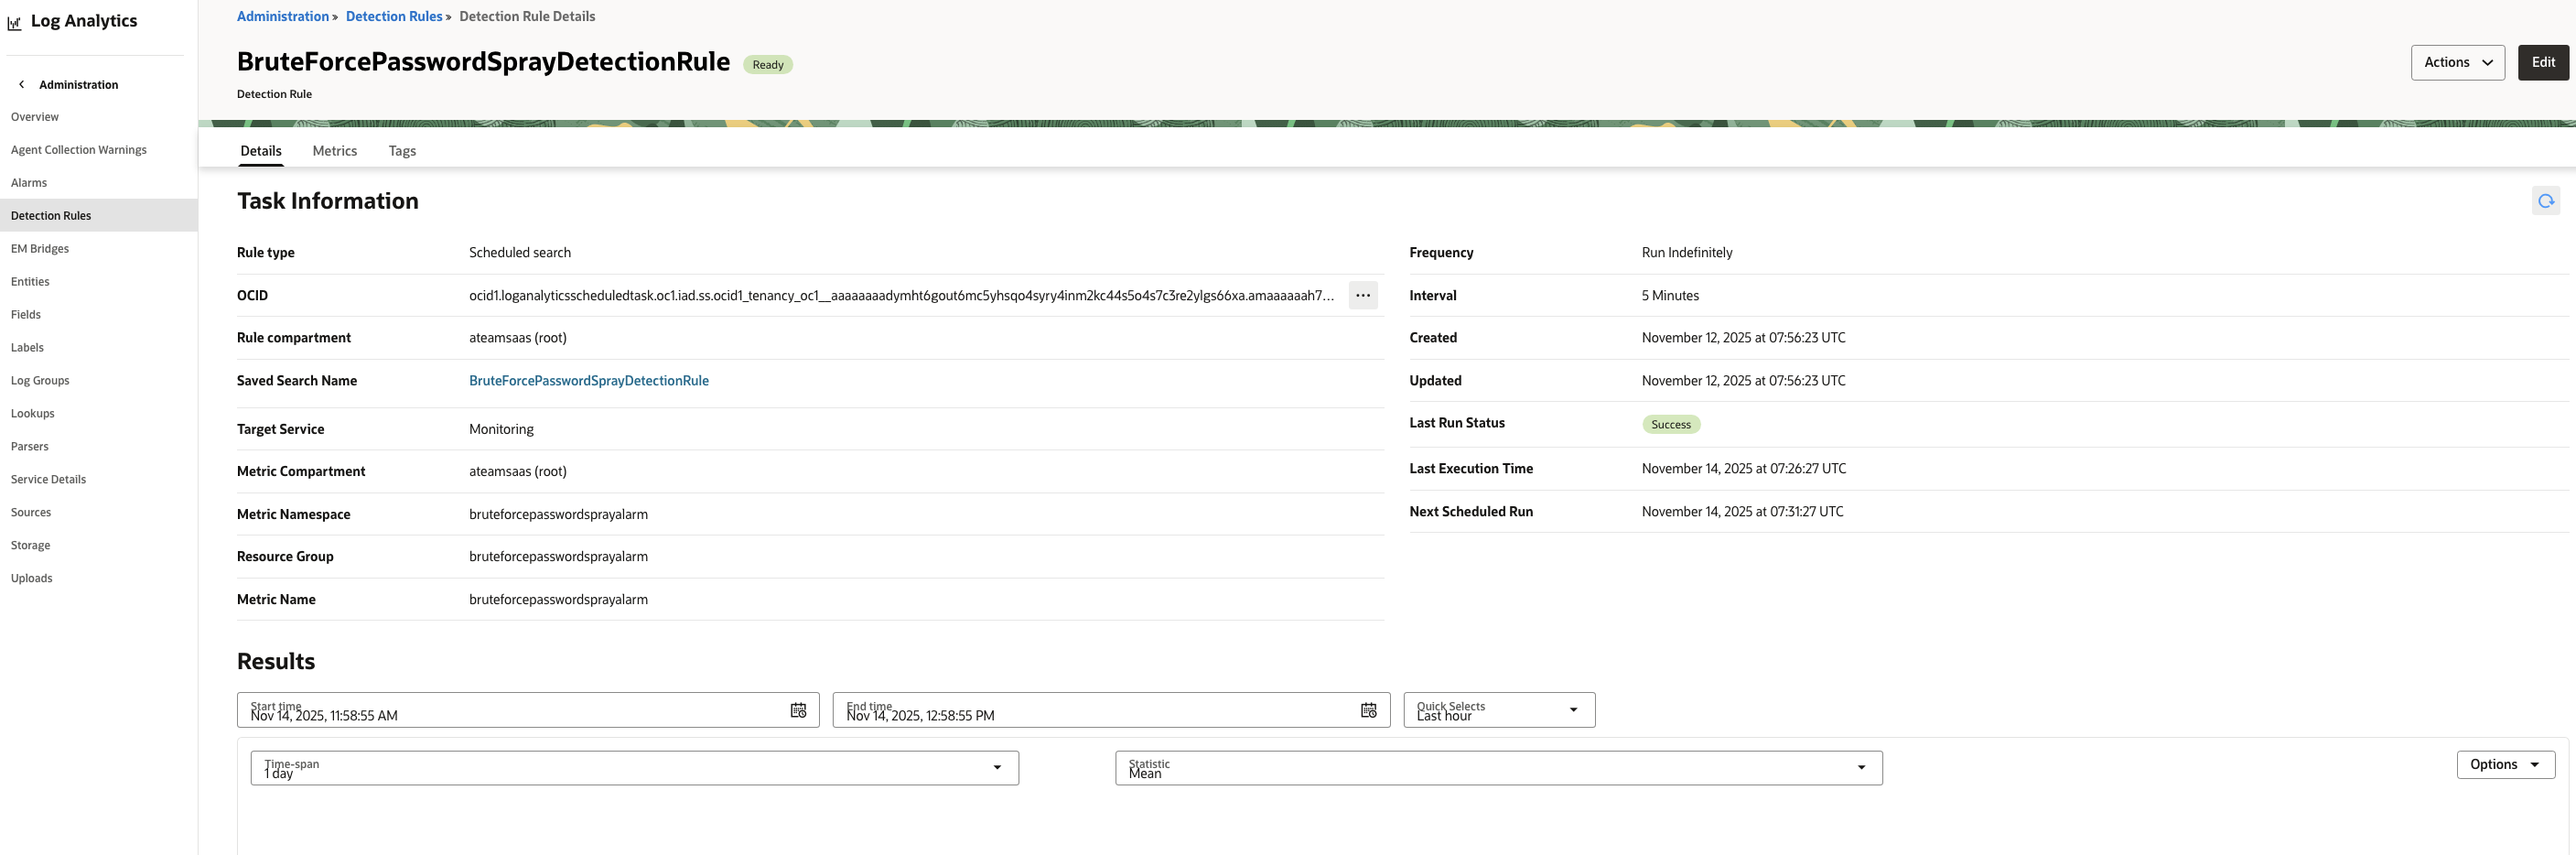Screen dimensions: 2576x855
Task: Open Service Details in the sidebar
Action: click(48, 480)
